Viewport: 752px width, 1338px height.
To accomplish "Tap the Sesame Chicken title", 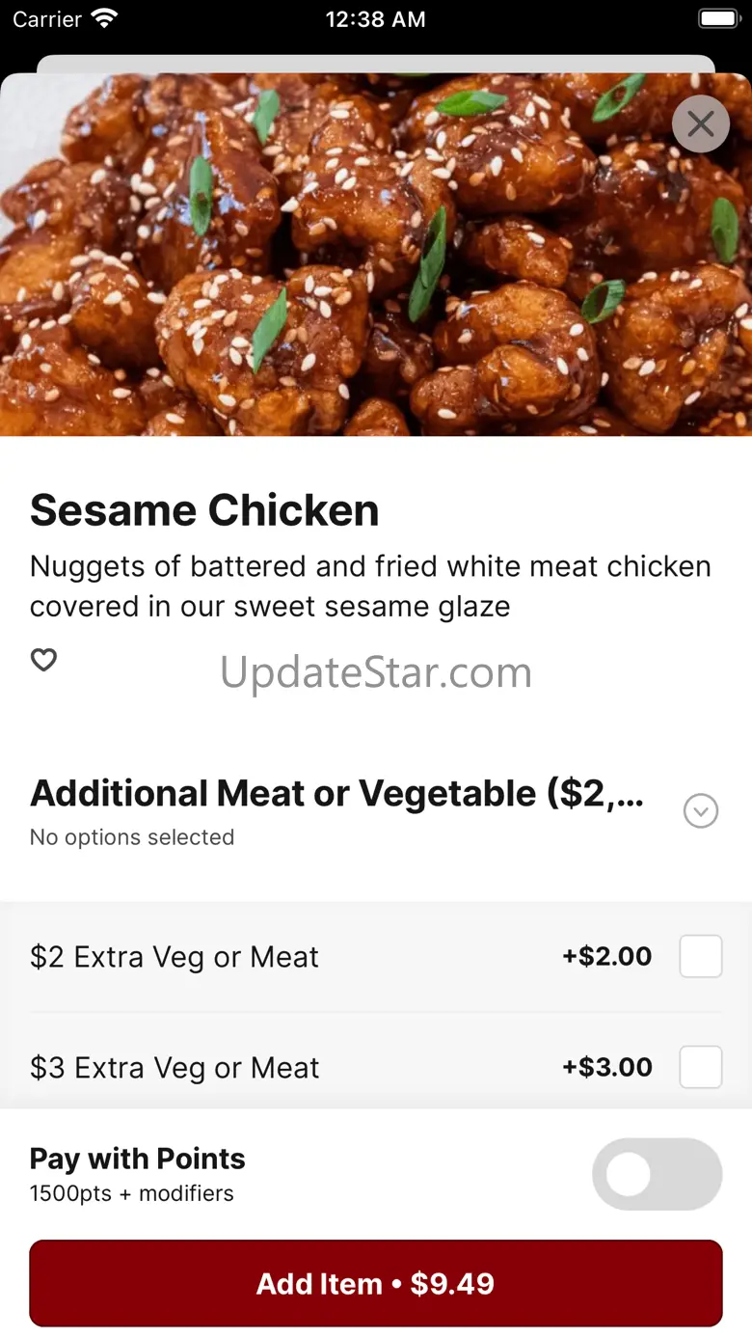I will (204, 510).
